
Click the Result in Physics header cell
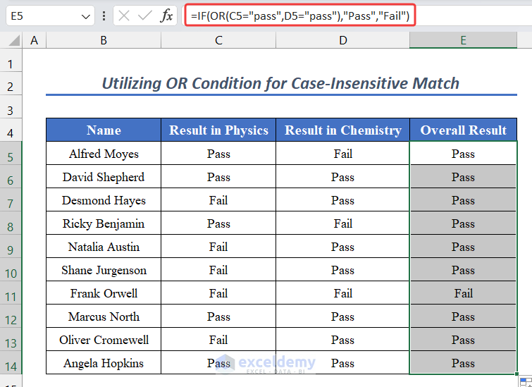218,130
